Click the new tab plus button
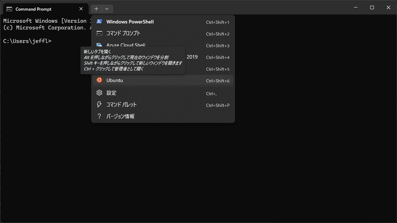The height and width of the screenshot is (223, 397). tap(95, 9)
